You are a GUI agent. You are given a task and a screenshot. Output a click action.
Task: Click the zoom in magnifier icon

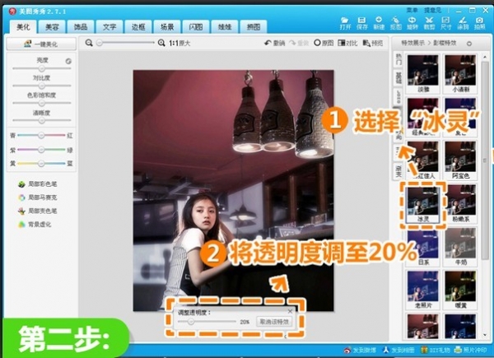[x=161, y=43]
